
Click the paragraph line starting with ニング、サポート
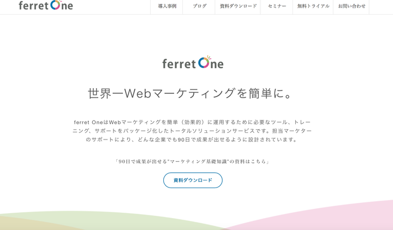click(x=192, y=131)
